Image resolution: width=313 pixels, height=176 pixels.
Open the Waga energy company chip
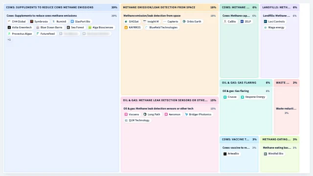(274, 27)
